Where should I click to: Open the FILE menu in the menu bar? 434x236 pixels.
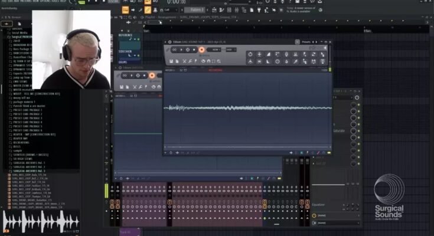click(4, 2)
